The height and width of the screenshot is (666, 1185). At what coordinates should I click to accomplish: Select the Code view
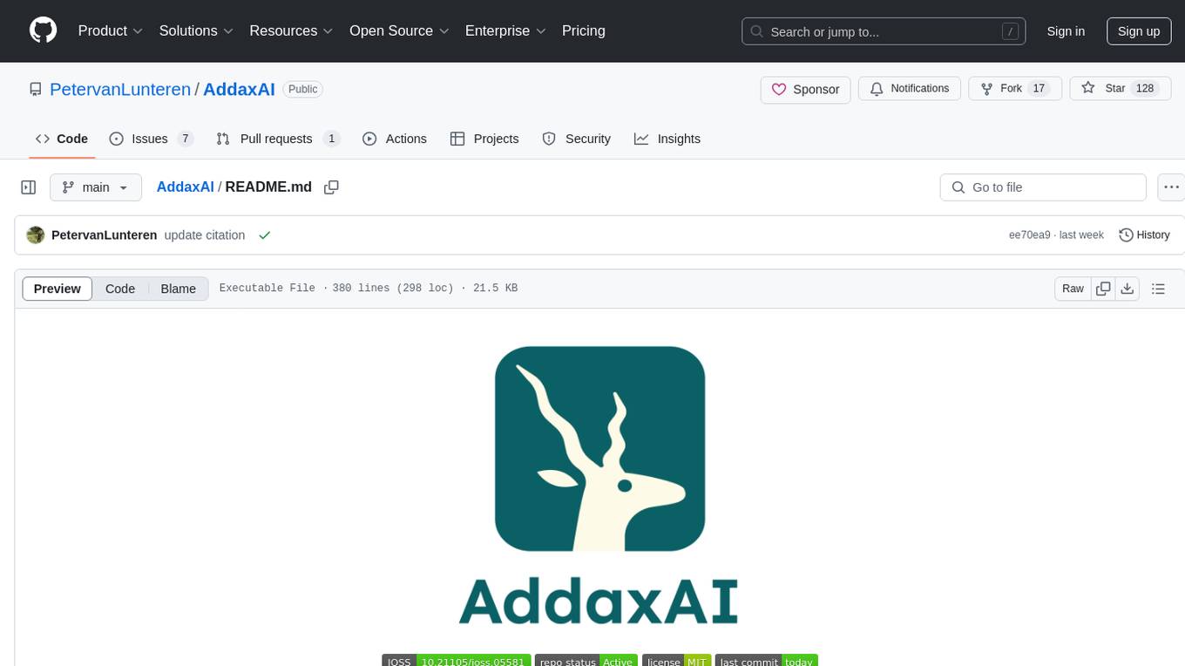tap(120, 289)
